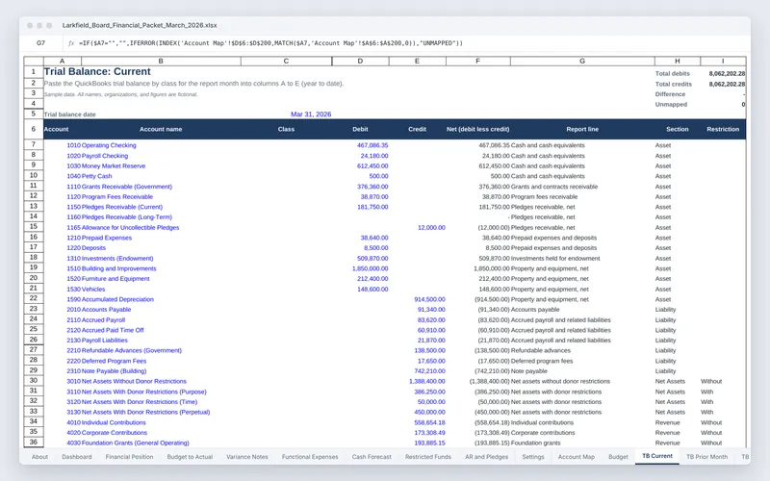The height and width of the screenshot is (481, 770).
Task: Select 1590 Accumulated Depreciation cell
Action: (x=110, y=299)
